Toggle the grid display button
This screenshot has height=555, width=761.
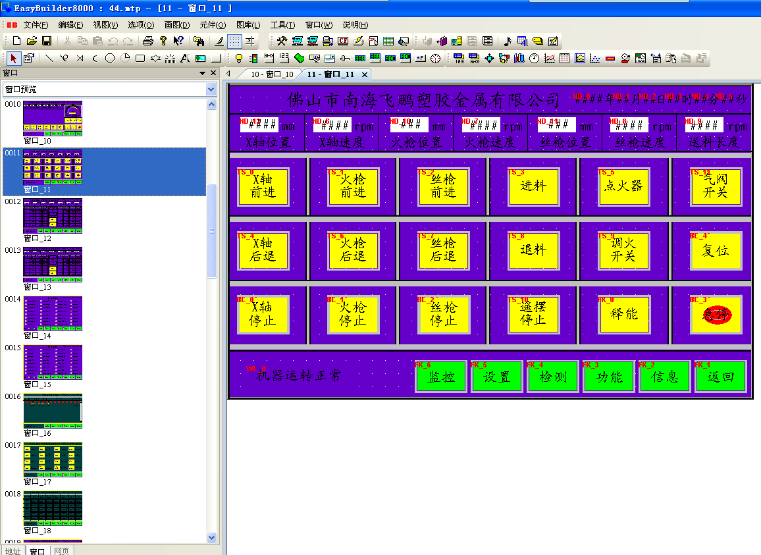point(234,41)
